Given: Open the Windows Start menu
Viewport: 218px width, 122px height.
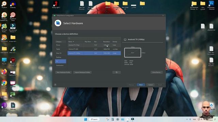Looking at the screenshot, I should (85, 119).
